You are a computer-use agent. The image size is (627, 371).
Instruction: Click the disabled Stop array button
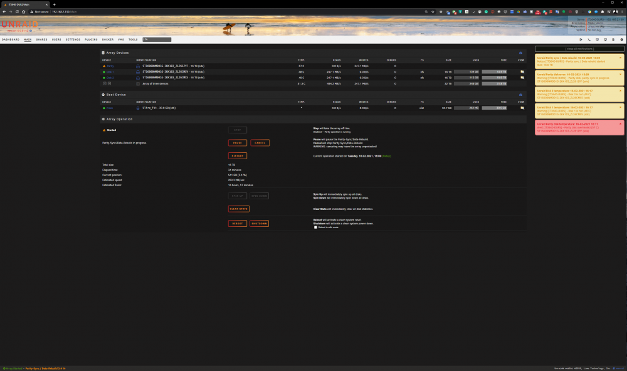coord(238,130)
